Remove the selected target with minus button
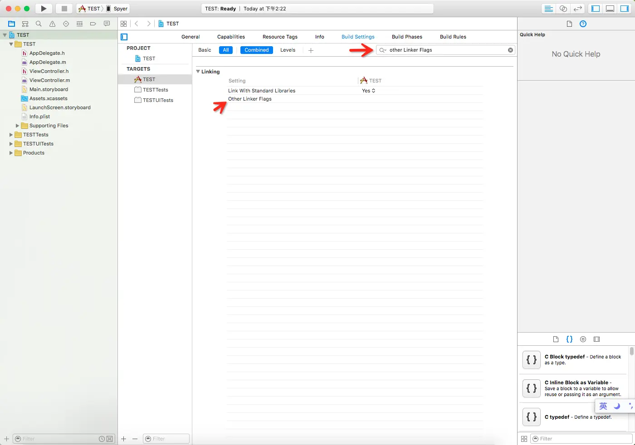Viewport: 635px width, 445px height. point(135,439)
